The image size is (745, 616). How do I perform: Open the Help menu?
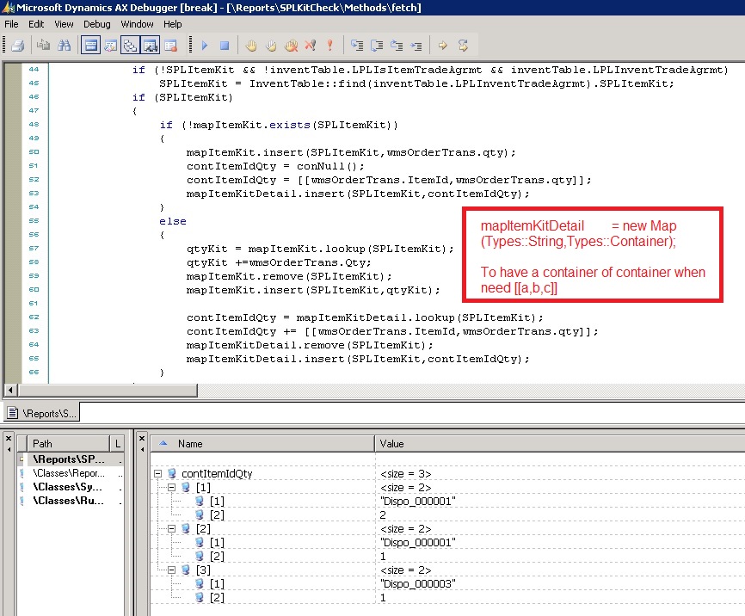(172, 24)
